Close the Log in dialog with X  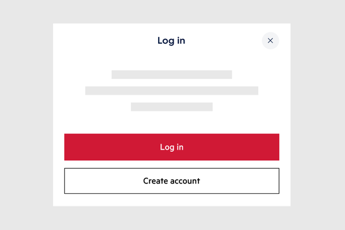click(270, 40)
